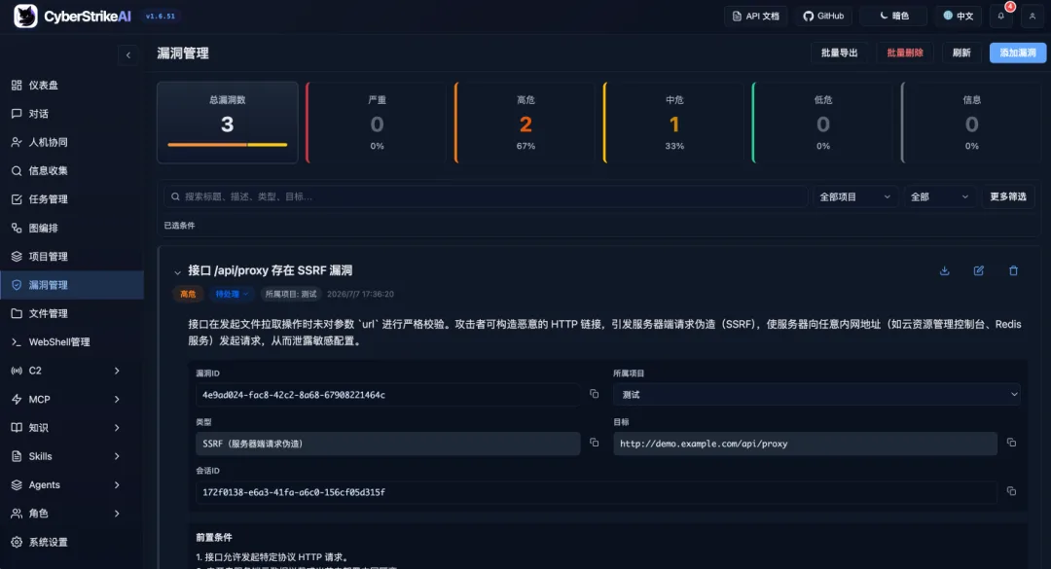The height and width of the screenshot is (569, 1051).
Task: Click the 添加漏洞 button
Action: pos(1018,53)
